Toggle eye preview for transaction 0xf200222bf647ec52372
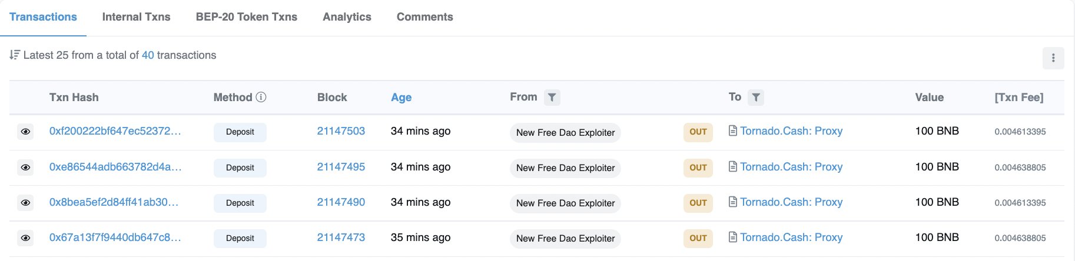 tap(26, 132)
